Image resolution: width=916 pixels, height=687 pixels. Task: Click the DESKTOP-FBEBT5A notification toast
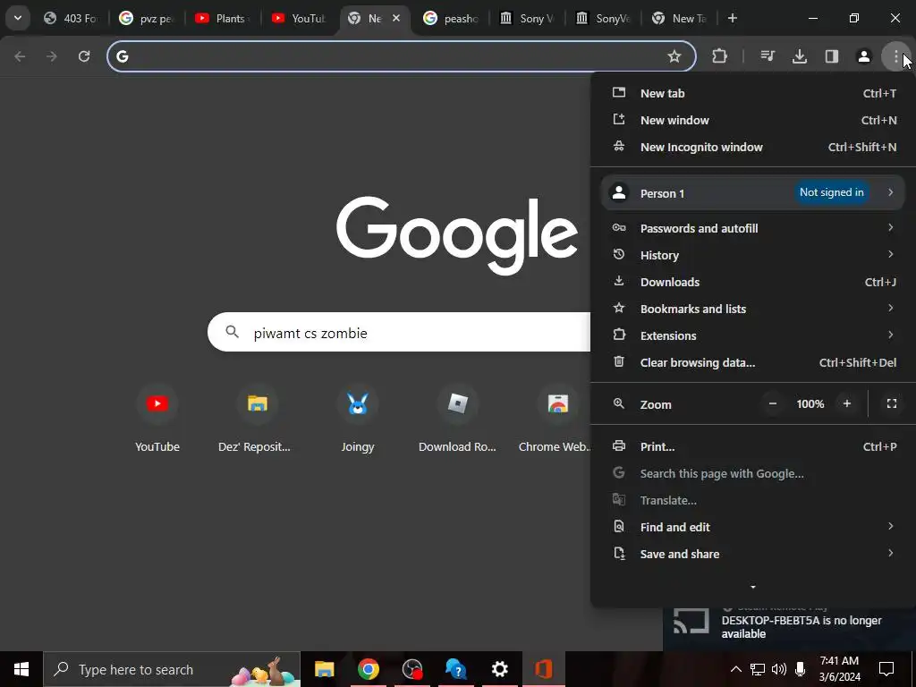(789, 627)
